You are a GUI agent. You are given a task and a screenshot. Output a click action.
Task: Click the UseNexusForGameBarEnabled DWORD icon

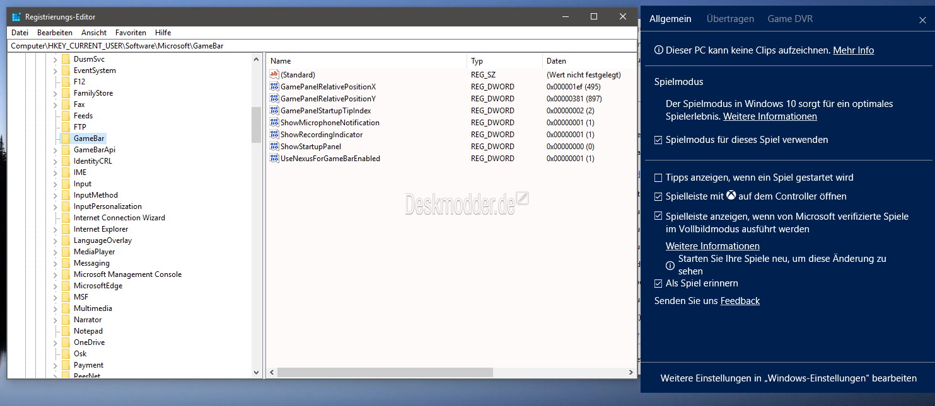tap(274, 159)
